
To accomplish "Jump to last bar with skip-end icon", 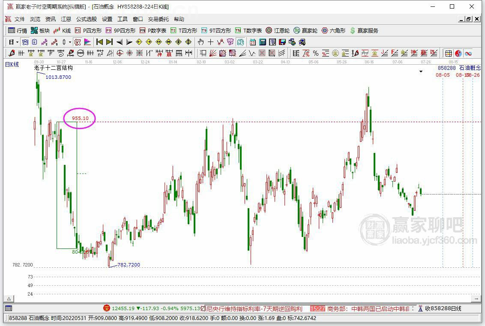I will point(109,42).
